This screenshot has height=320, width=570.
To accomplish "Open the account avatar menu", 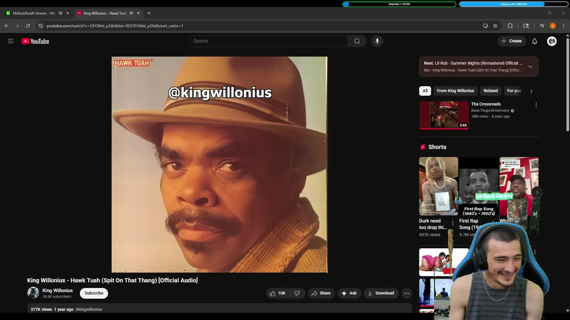I will pos(552,41).
